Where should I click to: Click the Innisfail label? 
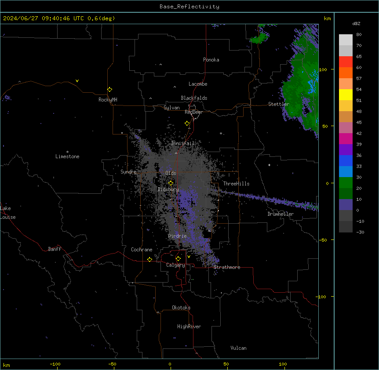pos(183,143)
